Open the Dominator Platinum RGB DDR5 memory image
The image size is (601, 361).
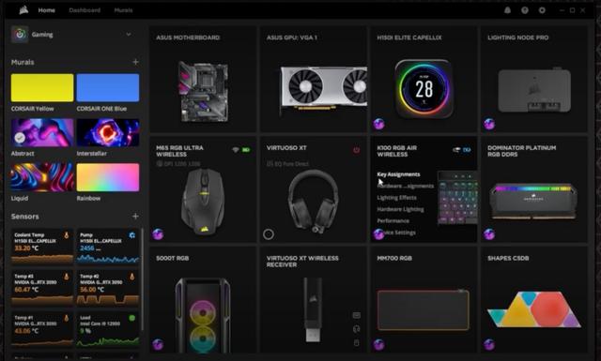[x=533, y=201]
